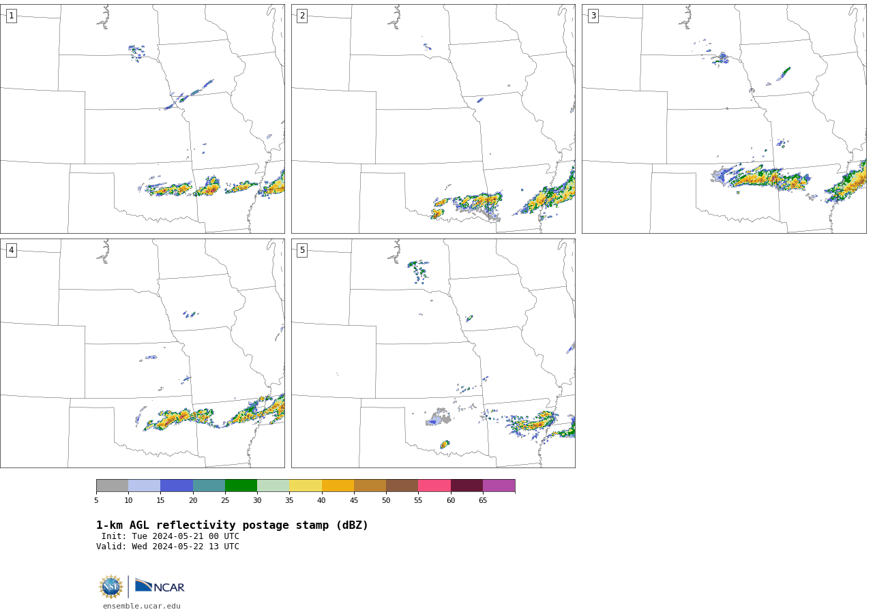
Task: Click the panel number 2 label
Action: tap(302, 16)
